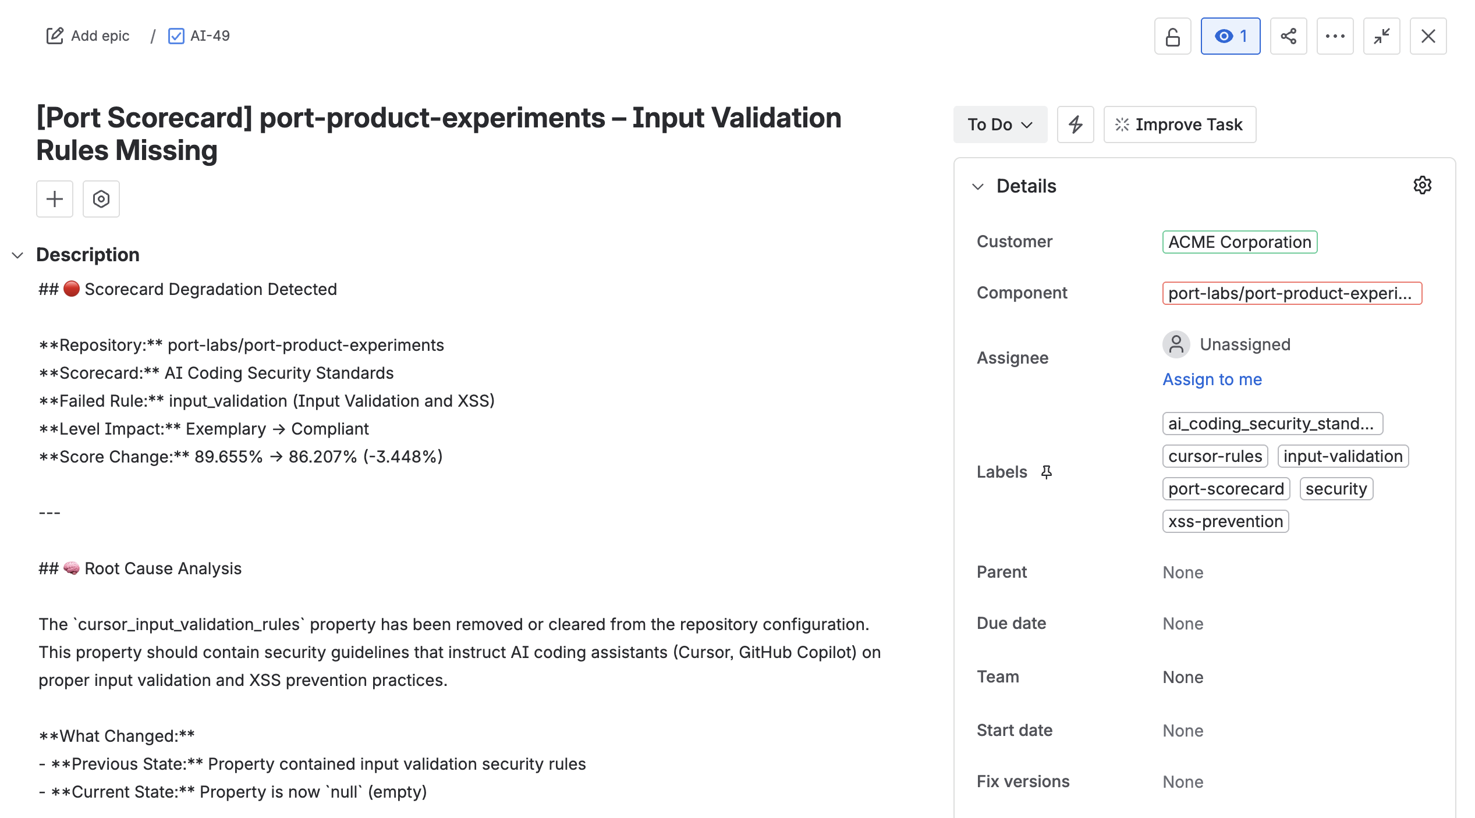Click Assign to me link
1475x818 pixels.
tap(1212, 379)
